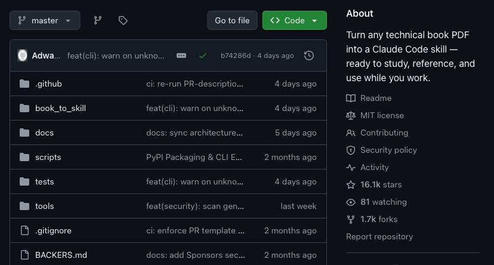This screenshot has width=494, height=265.
Task: Open commit 'ci: enforce PR template ...'
Action: coord(195,230)
